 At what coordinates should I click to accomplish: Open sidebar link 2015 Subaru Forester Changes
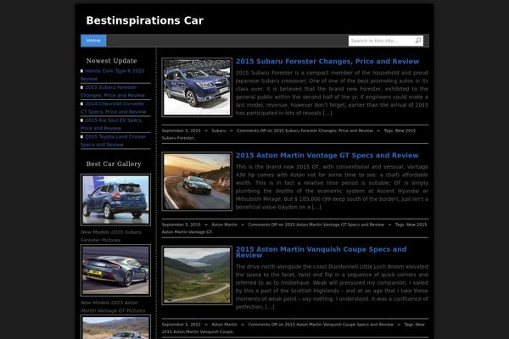(113, 92)
